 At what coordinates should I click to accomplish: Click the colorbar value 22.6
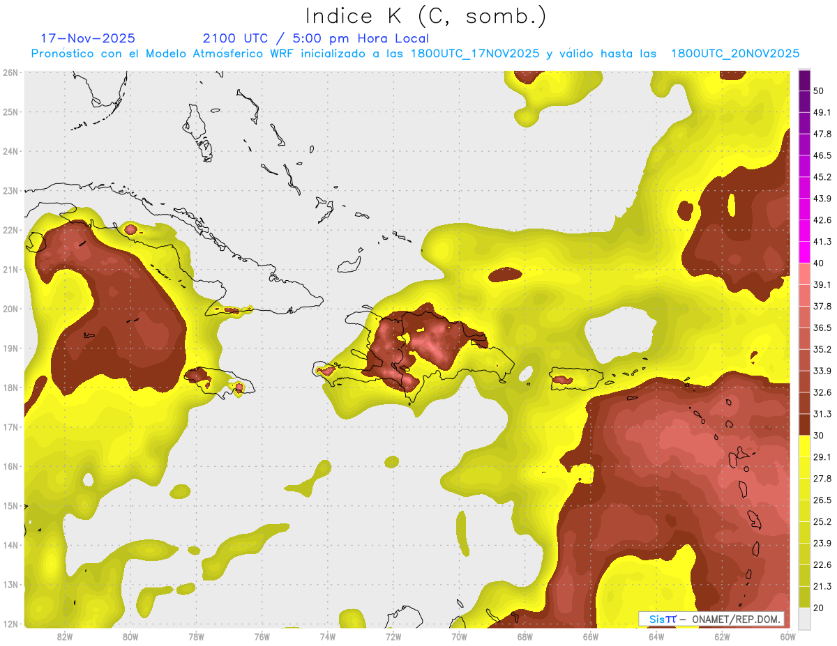tap(822, 565)
